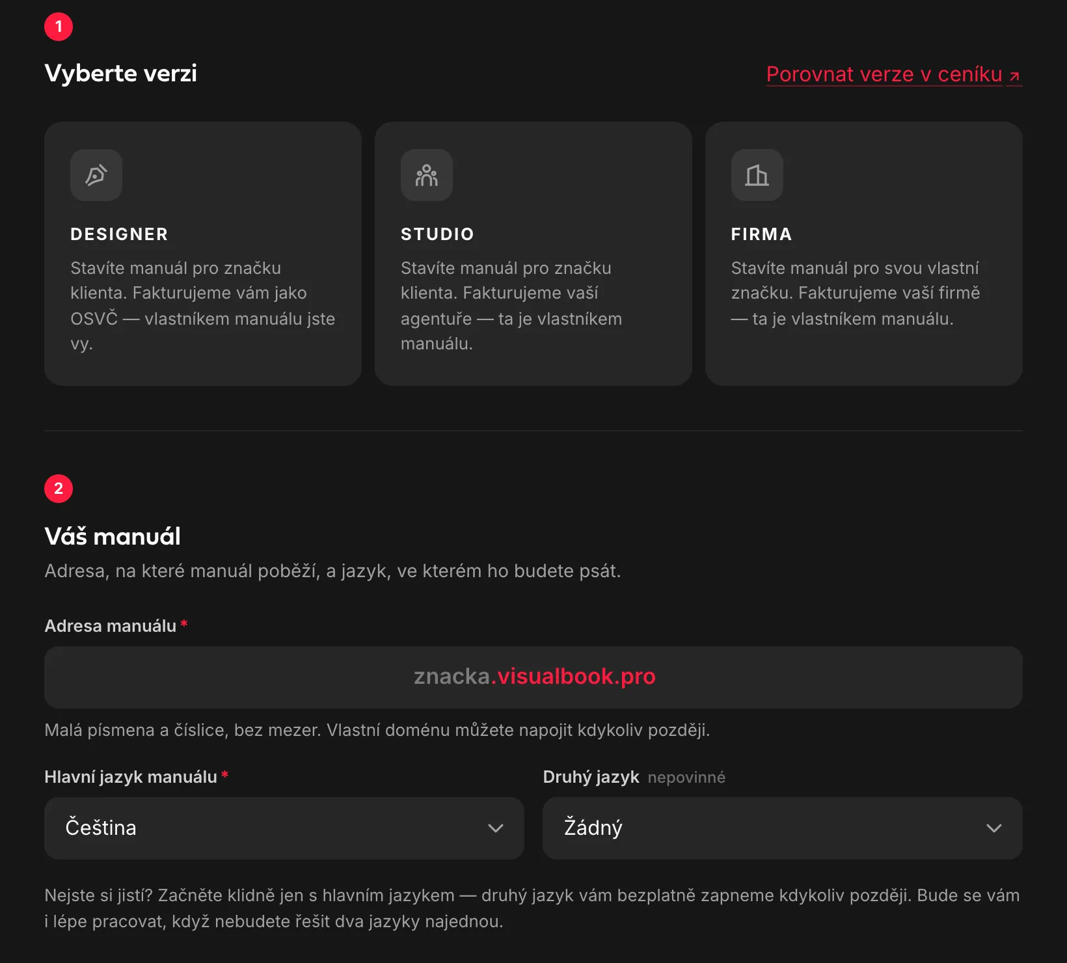Click the Designer card description text
Image resolution: width=1067 pixels, height=963 pixels.
(203, 306)
